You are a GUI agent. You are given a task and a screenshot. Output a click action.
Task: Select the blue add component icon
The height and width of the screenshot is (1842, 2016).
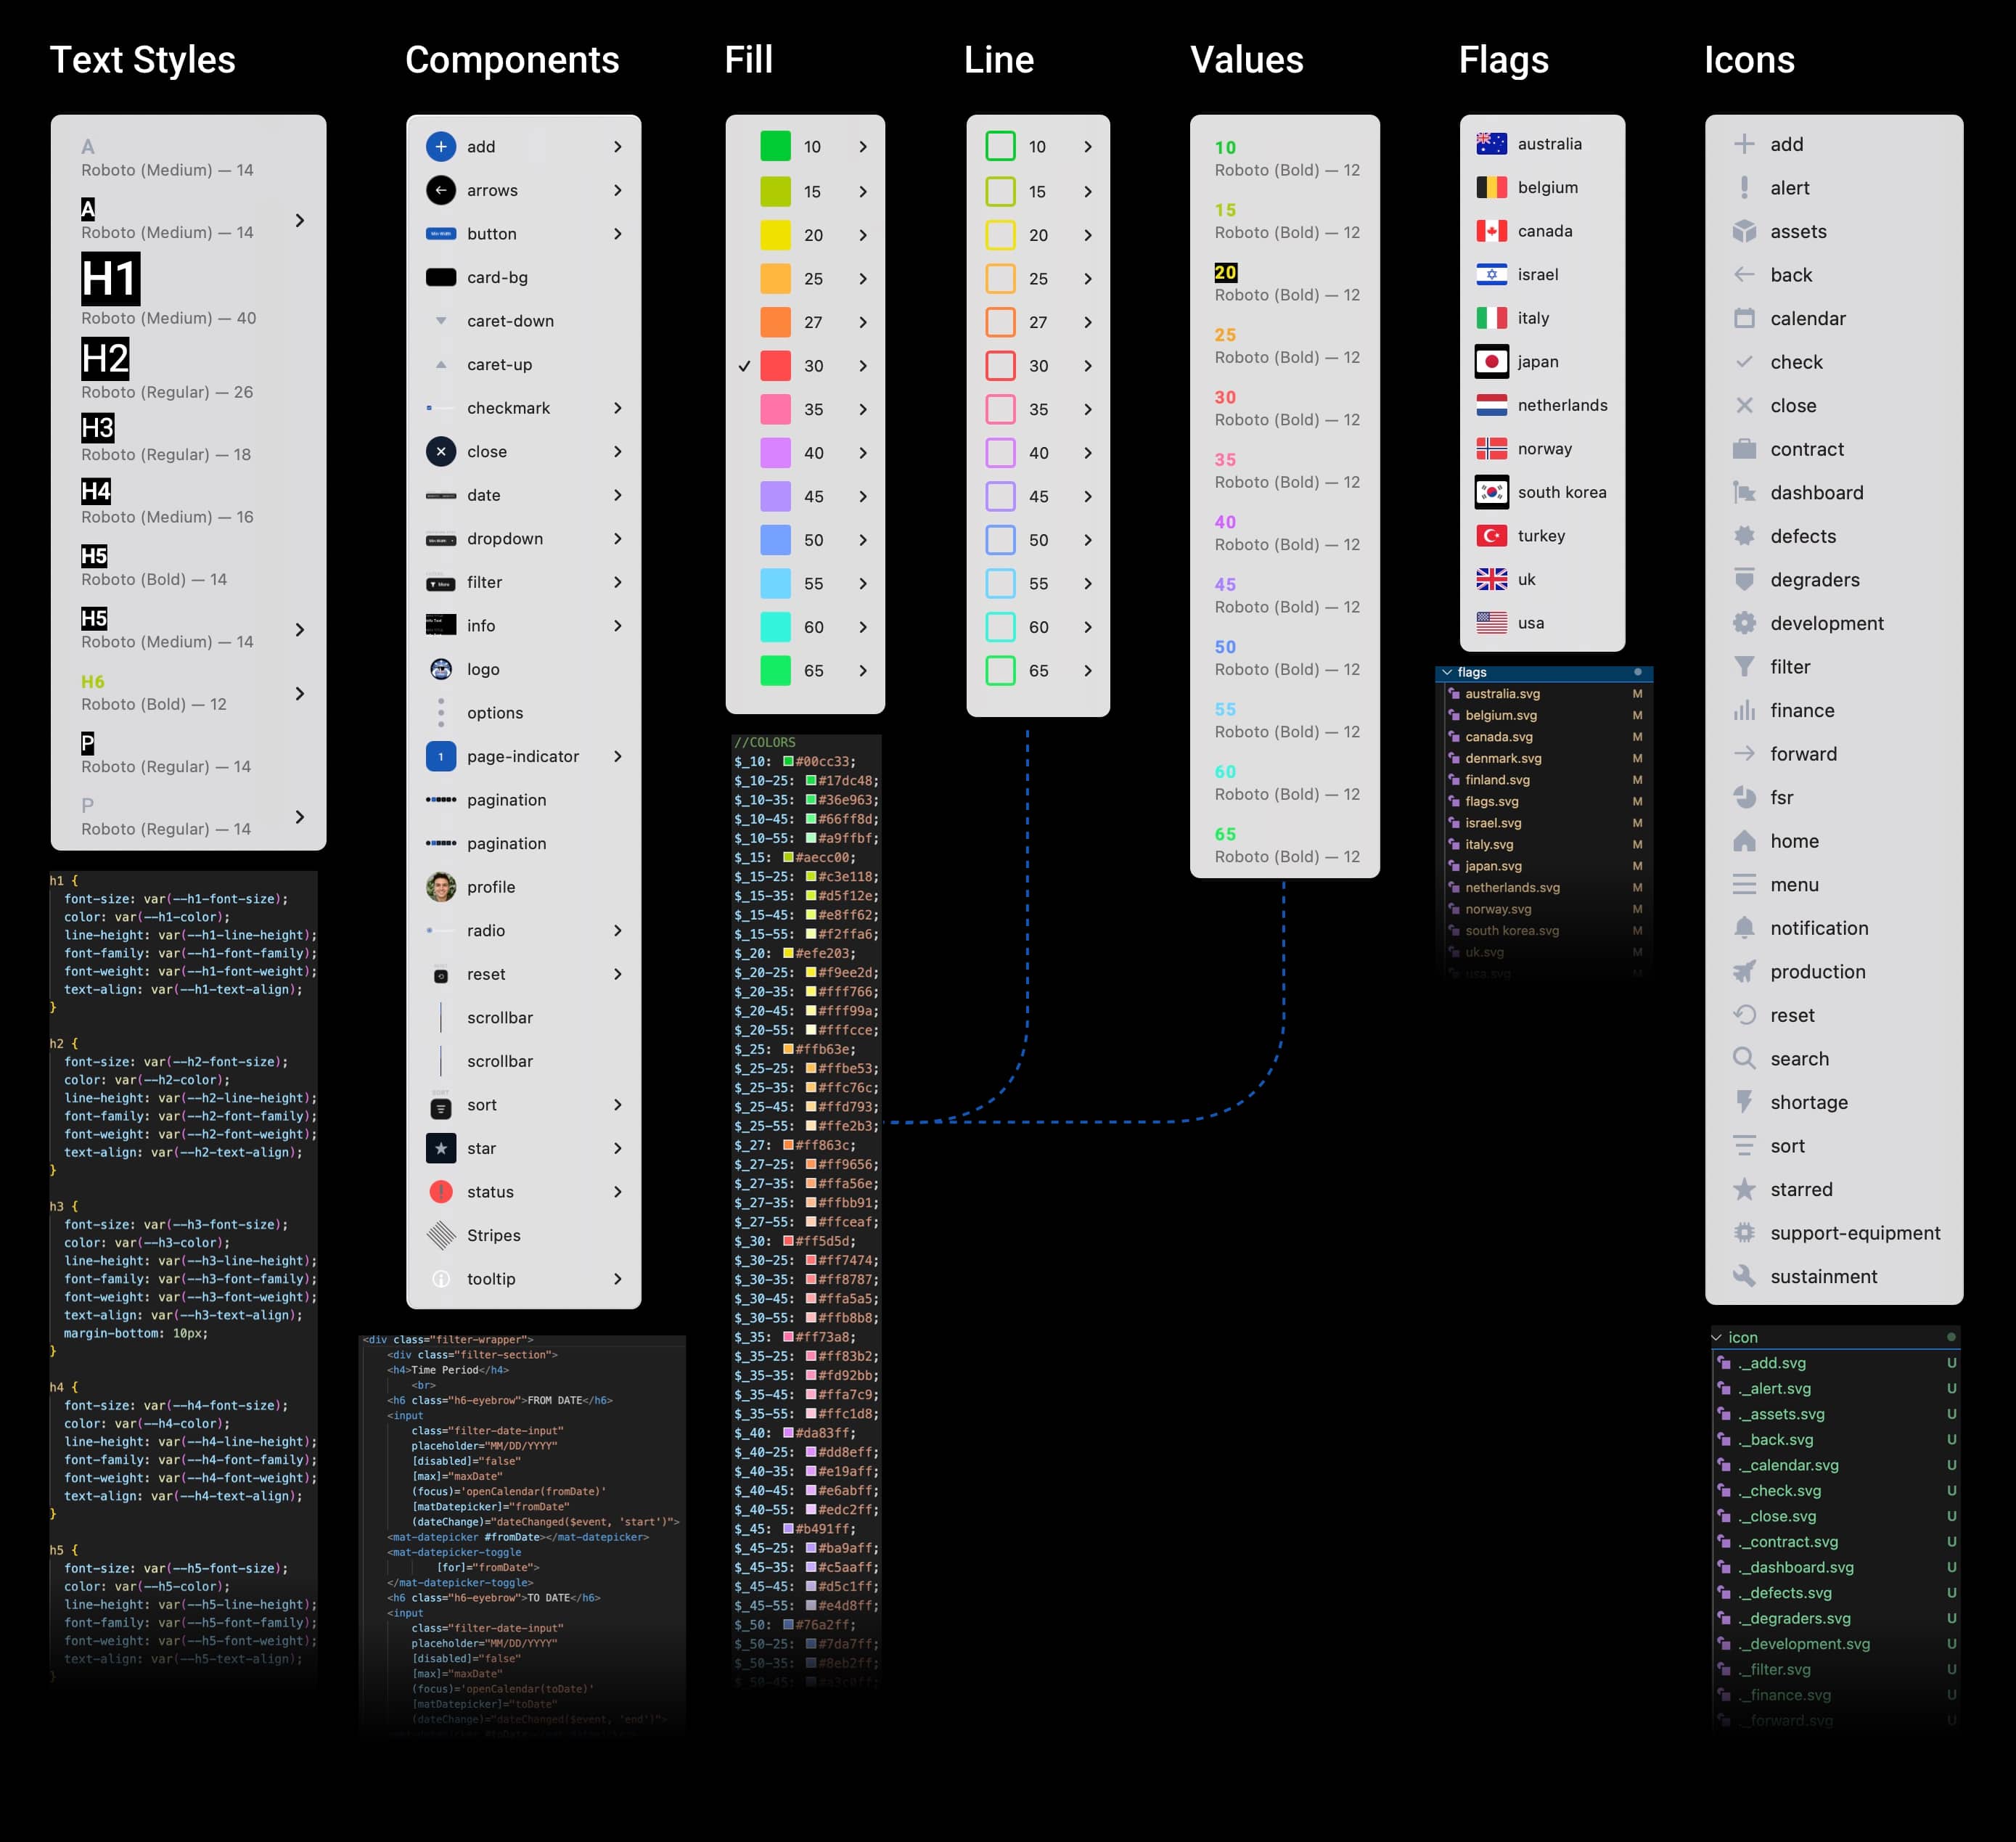tap(441, 147)
